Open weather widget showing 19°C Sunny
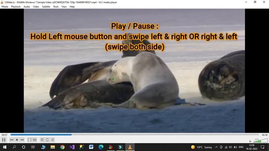Screen dimensions: 269x151 click(x=202, y=147)
